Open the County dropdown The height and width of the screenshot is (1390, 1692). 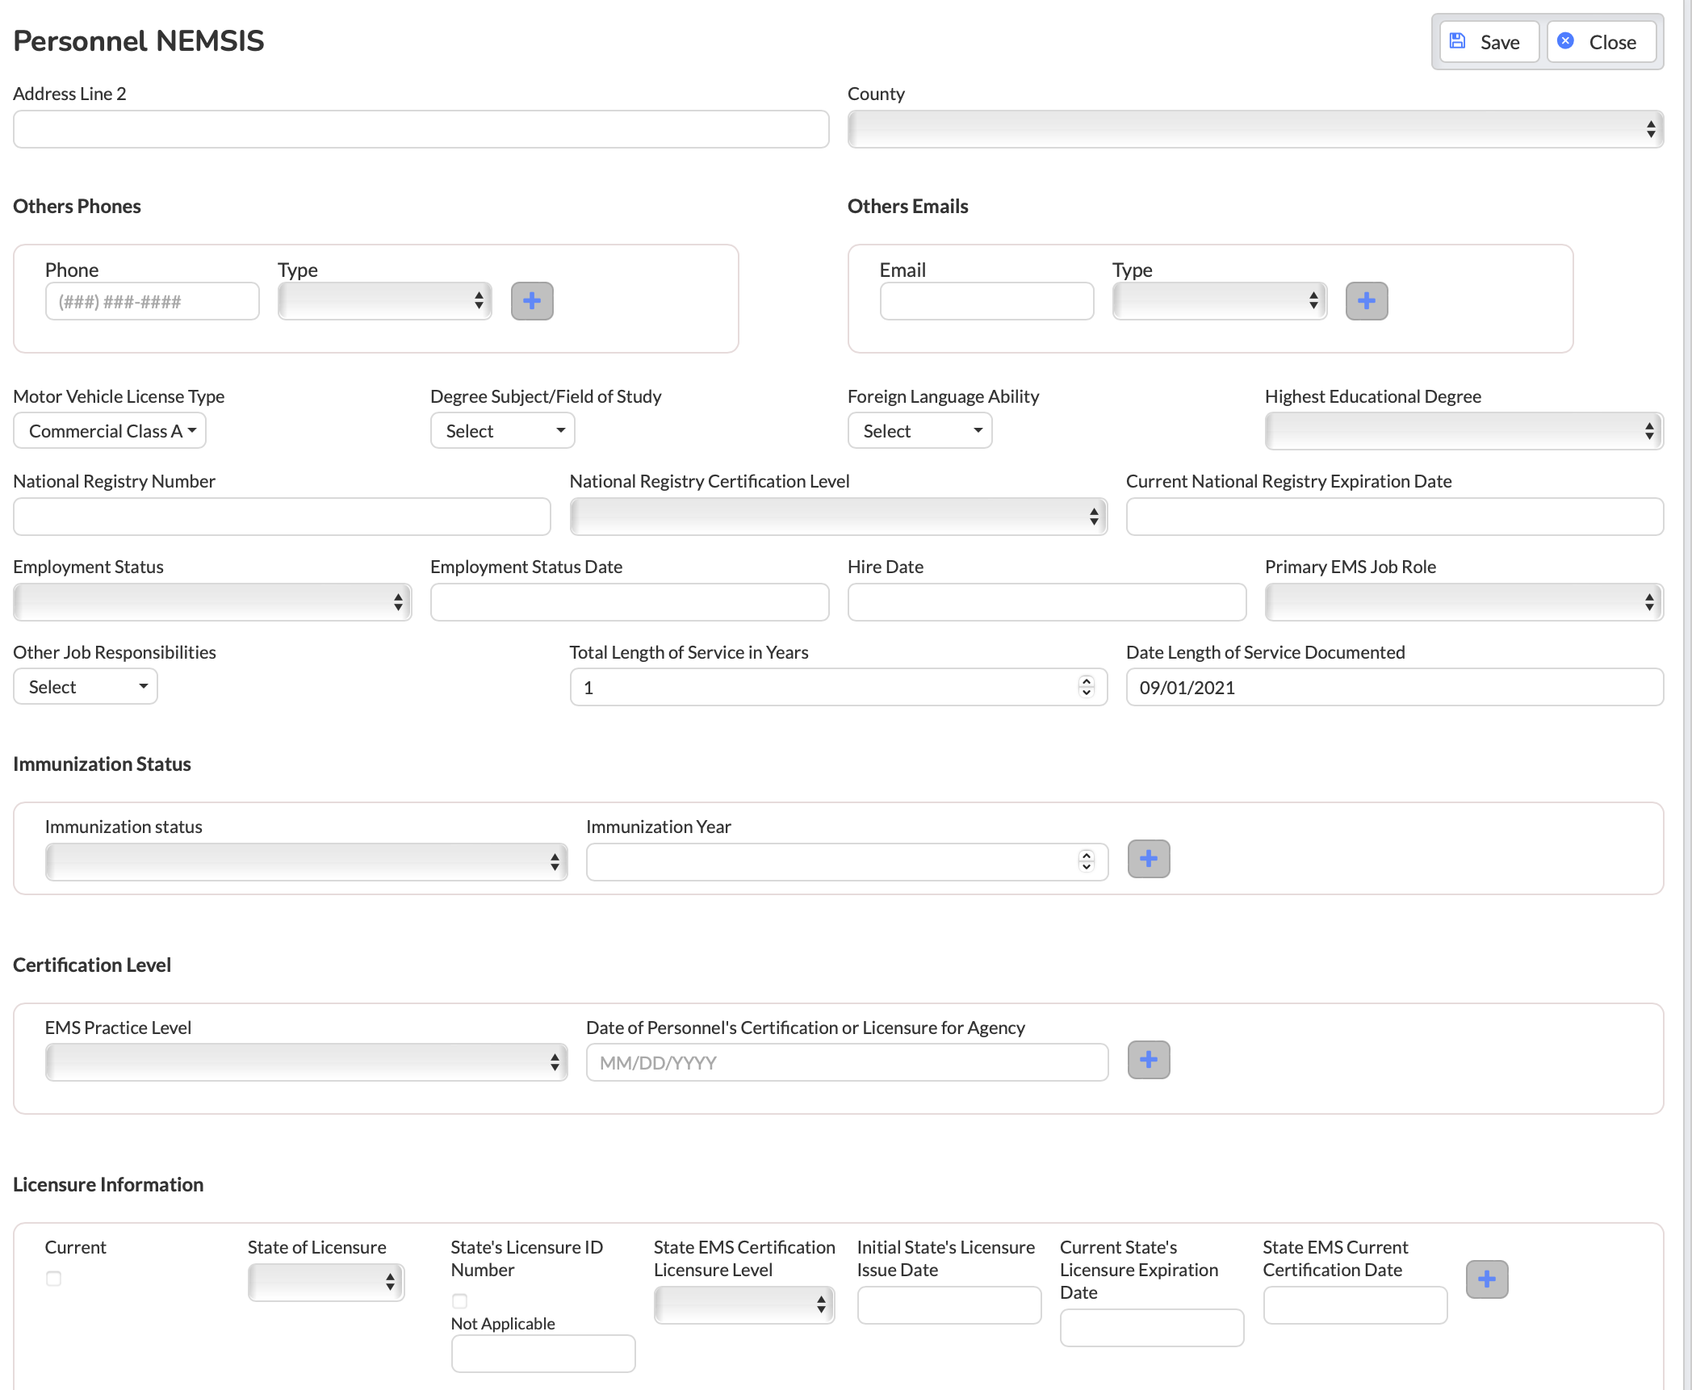click(x=1255, y=129)
